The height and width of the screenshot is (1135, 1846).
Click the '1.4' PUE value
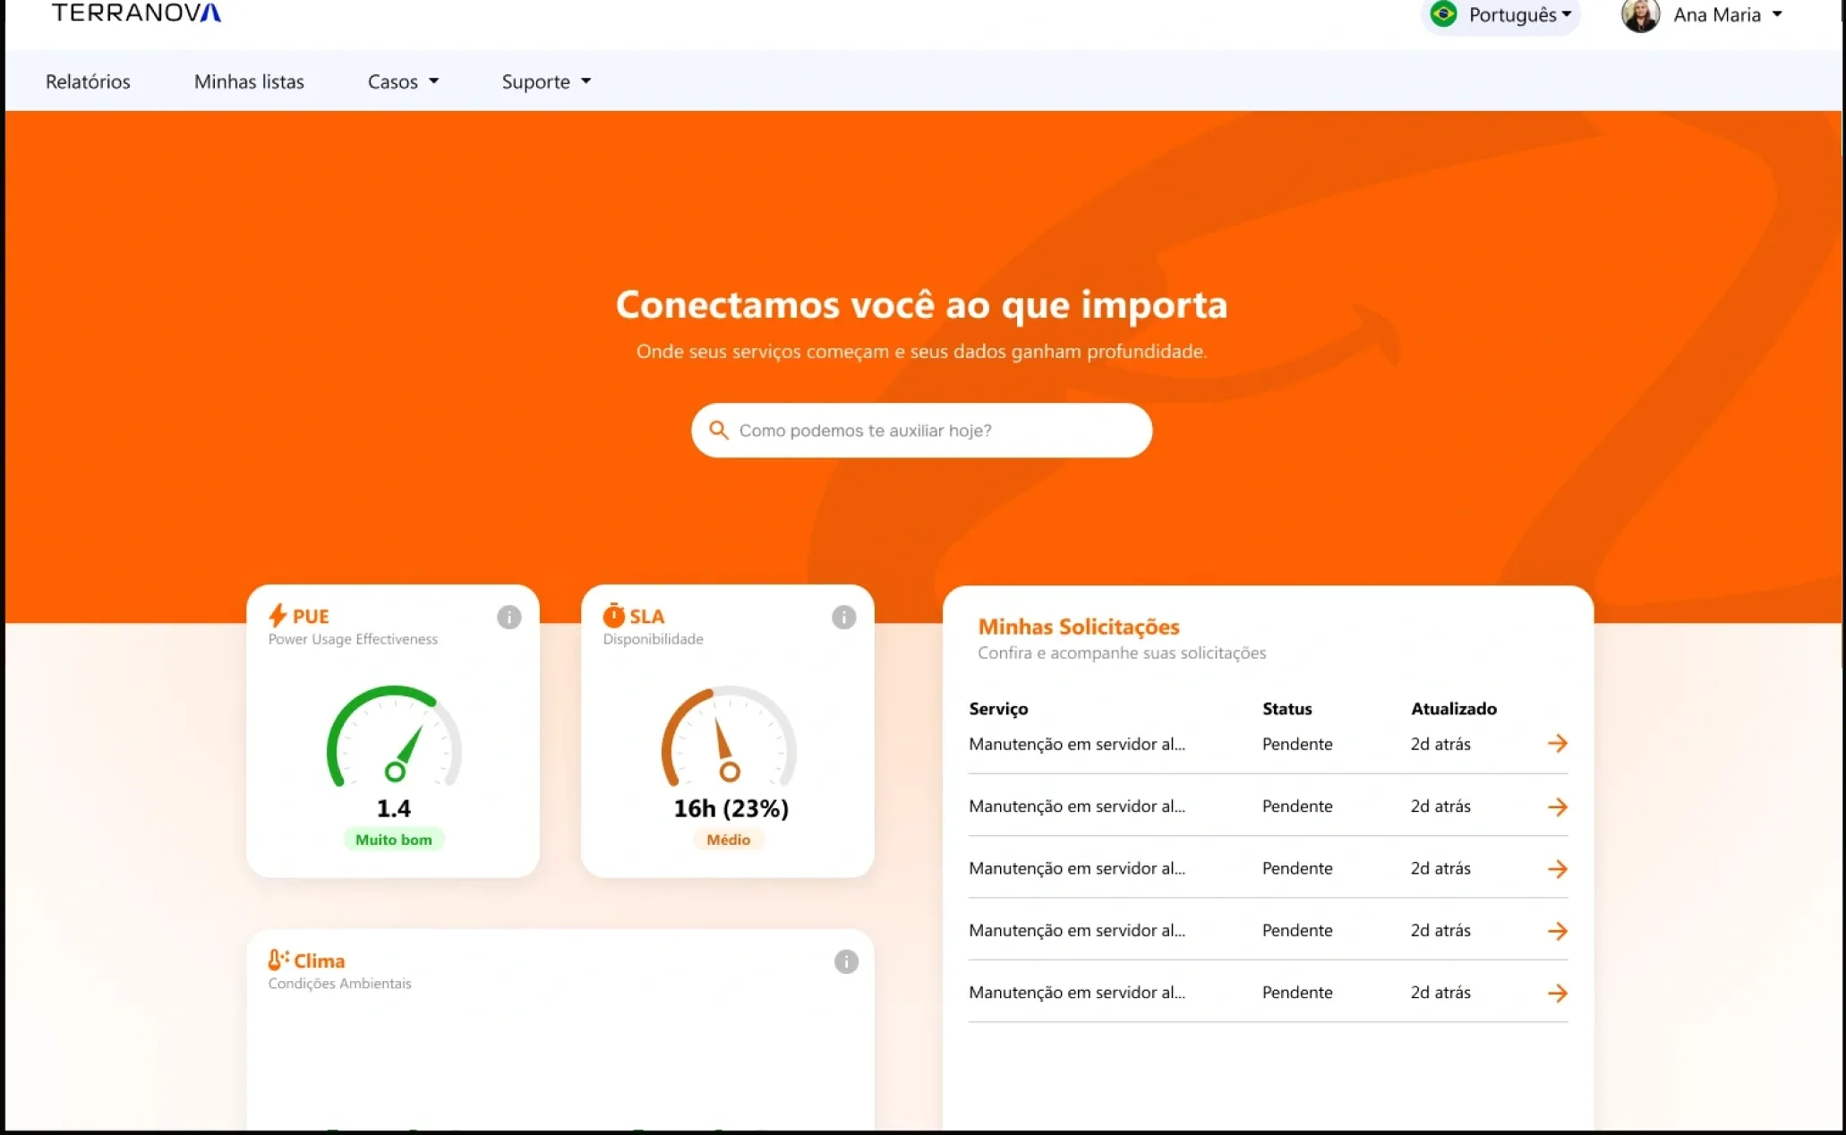(394, 808)
